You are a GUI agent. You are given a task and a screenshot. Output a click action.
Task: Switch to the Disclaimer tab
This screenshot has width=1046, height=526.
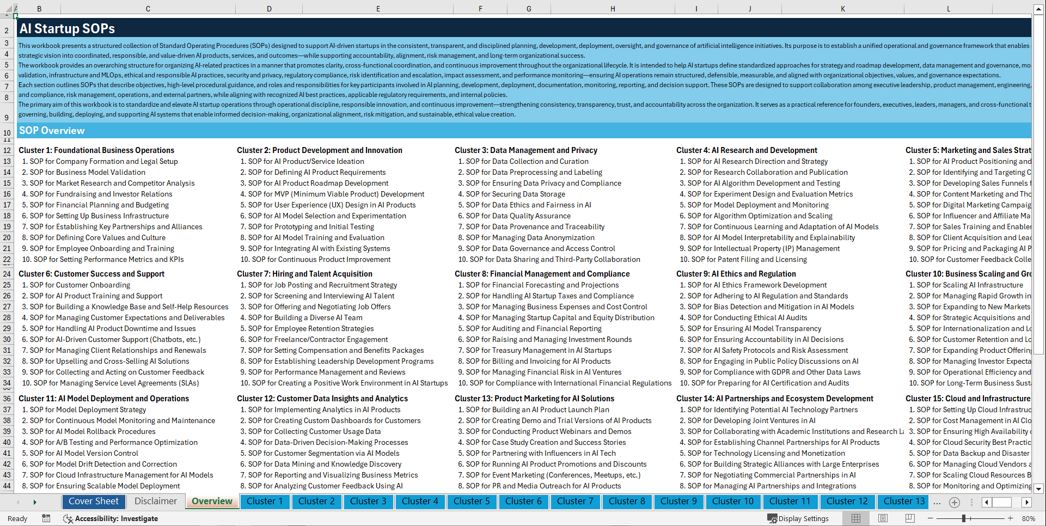click(x=155, y=501)
